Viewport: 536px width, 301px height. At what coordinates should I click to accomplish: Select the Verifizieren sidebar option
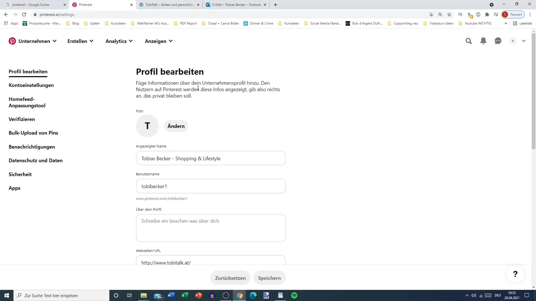pos(22,119)
